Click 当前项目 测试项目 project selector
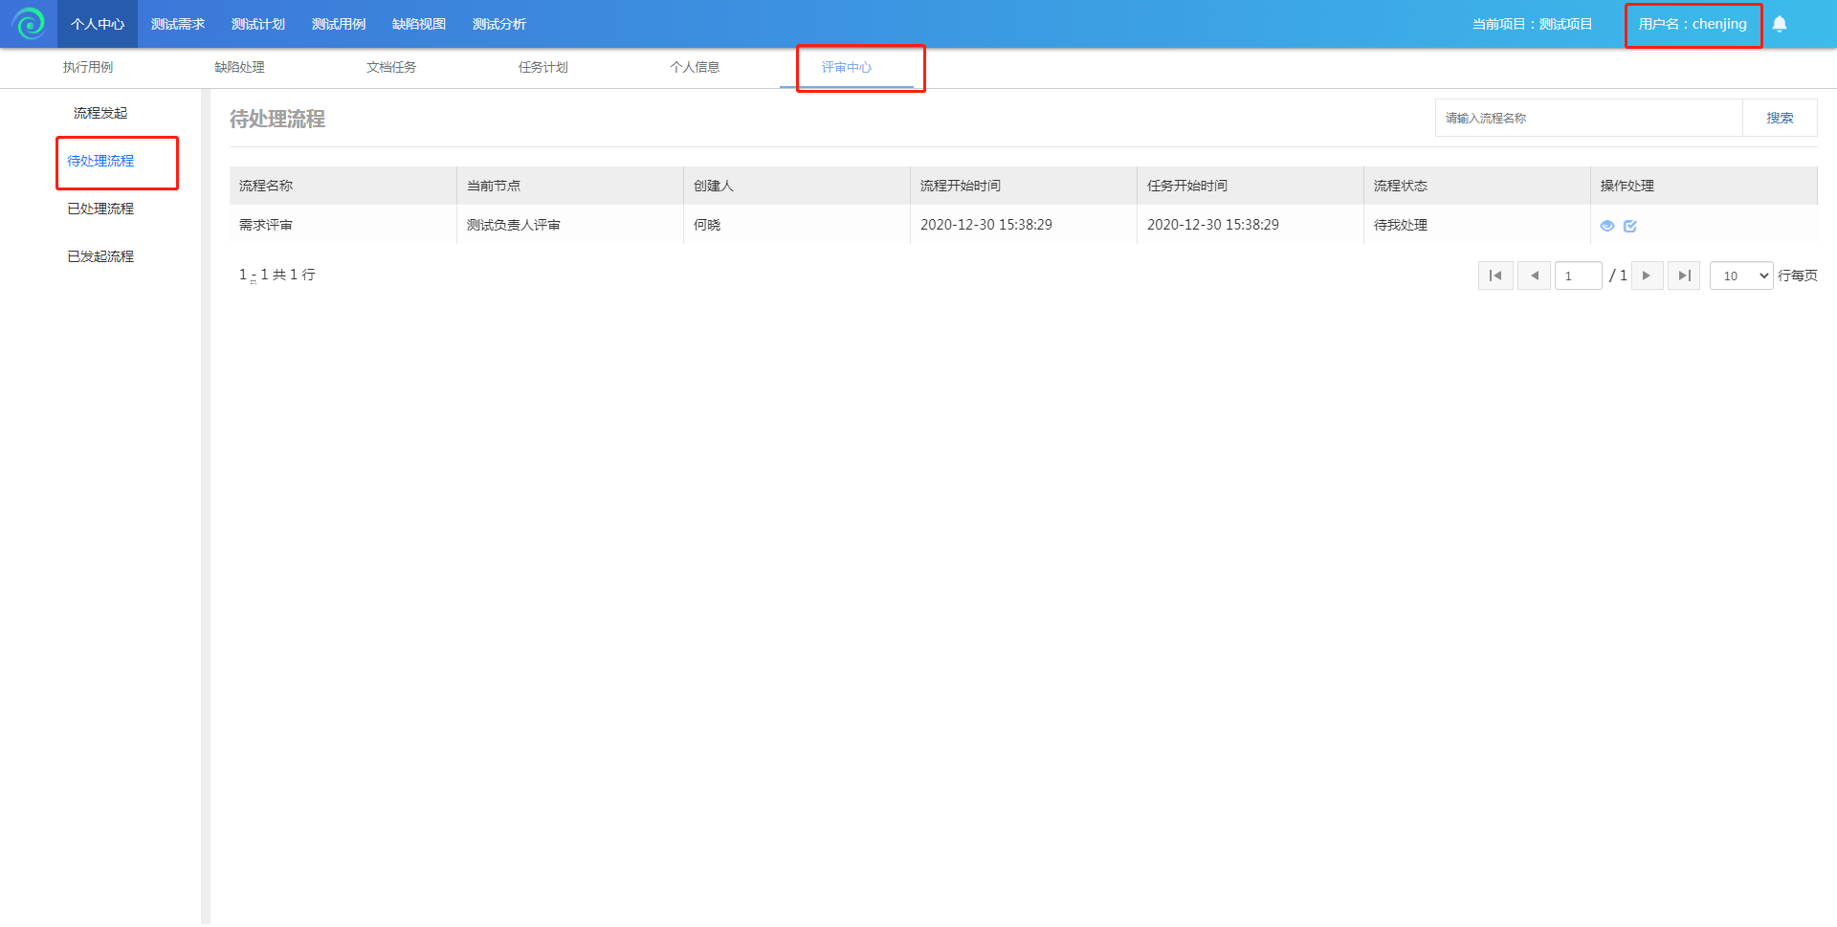This screenshot has width=1837, height=927. point(1532,24)
